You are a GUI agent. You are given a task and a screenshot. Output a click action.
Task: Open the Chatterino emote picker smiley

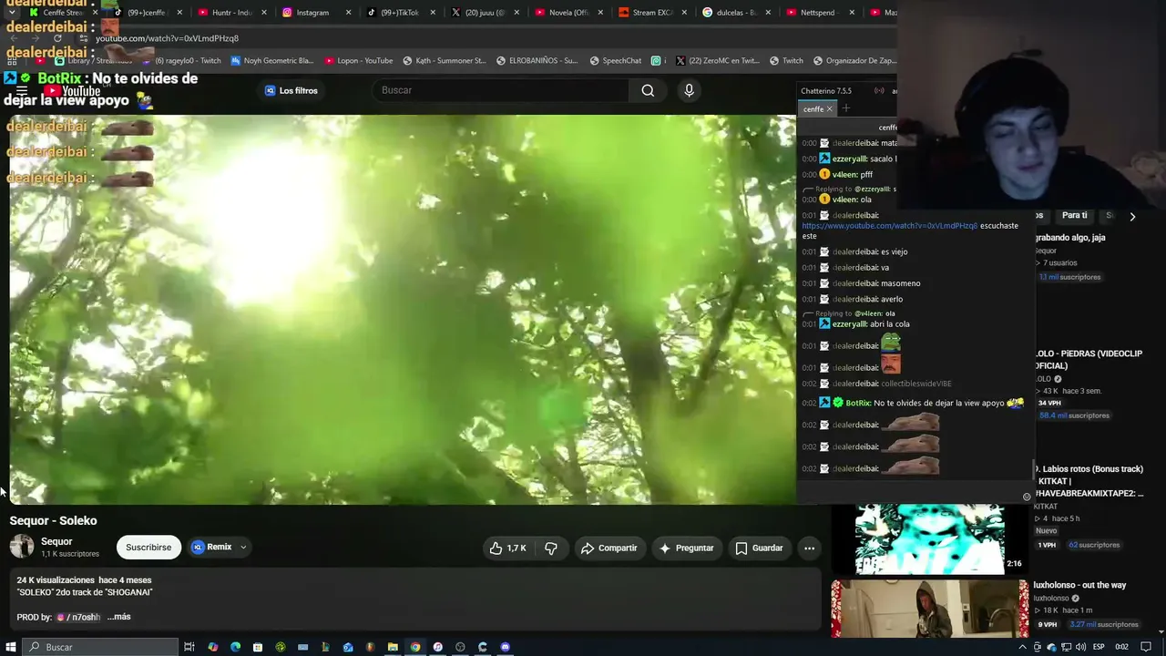click(x=1027, y=497)
